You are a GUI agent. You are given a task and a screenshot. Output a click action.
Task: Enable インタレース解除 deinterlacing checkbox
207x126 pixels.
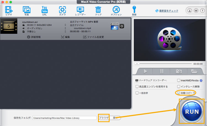point(179,86)
